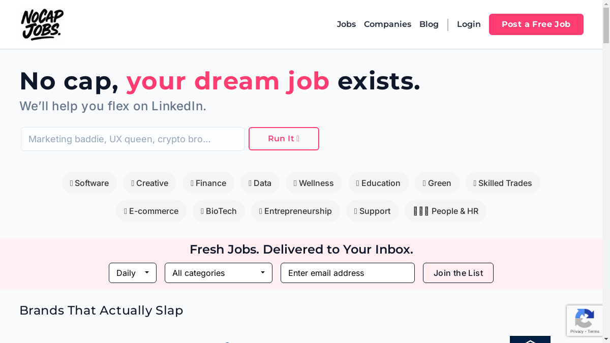The height and width of the screenshot is (343, 610).
Task: Click the Join the List button
Action: [x=458, y=273]
